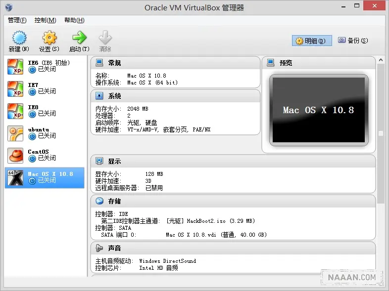The height and width of the screenshot is (291, 389).
Task: Collapse the 常规 (General) section header
Action: coord(114,63)
